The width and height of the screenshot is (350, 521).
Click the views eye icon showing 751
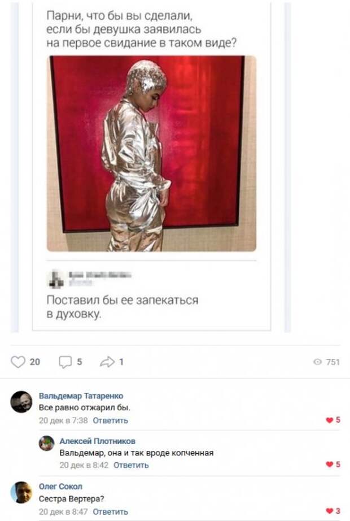click(317, 362)
